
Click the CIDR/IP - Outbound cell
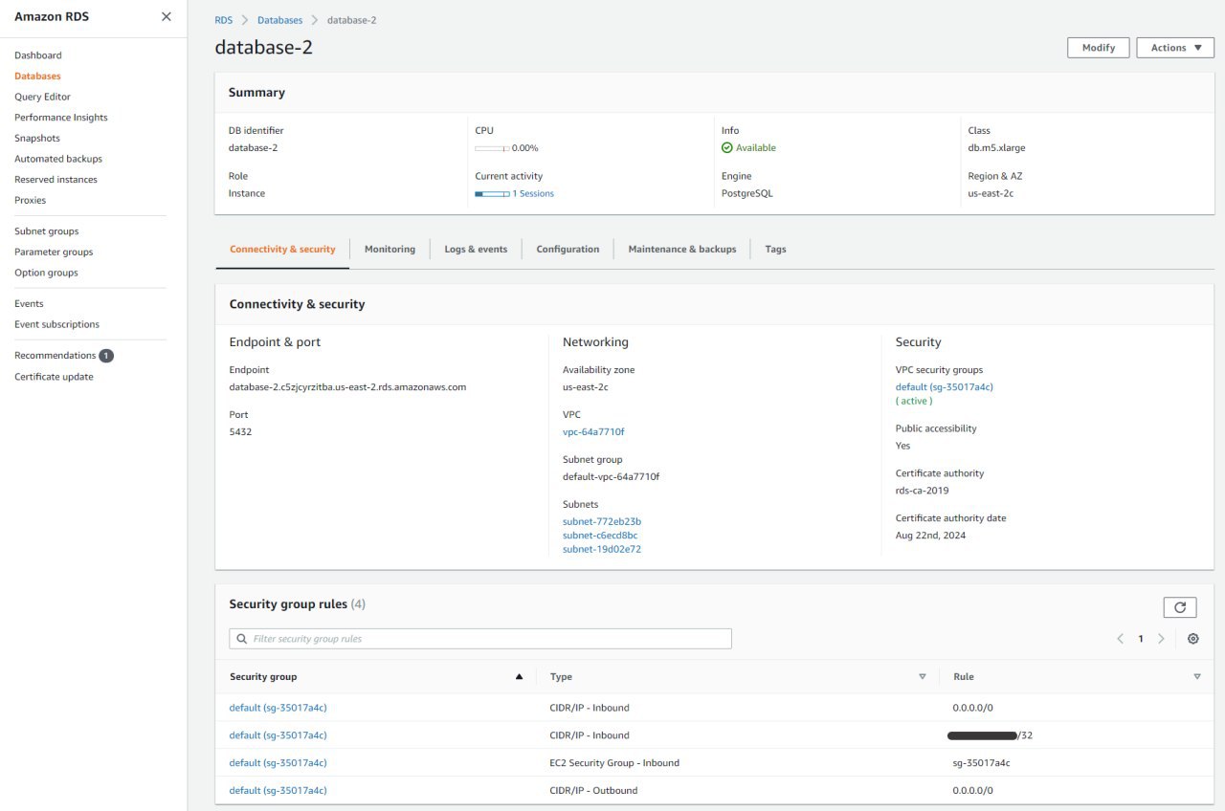pos(593,791)
